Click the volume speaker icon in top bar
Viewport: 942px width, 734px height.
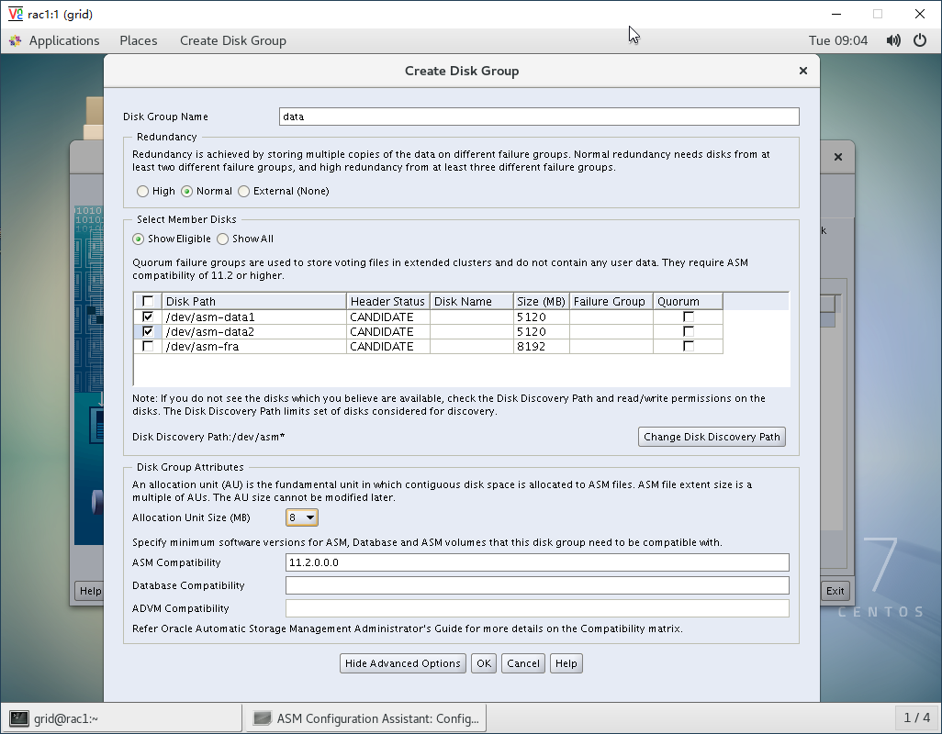pyautogui.click(x=893, y=40)
